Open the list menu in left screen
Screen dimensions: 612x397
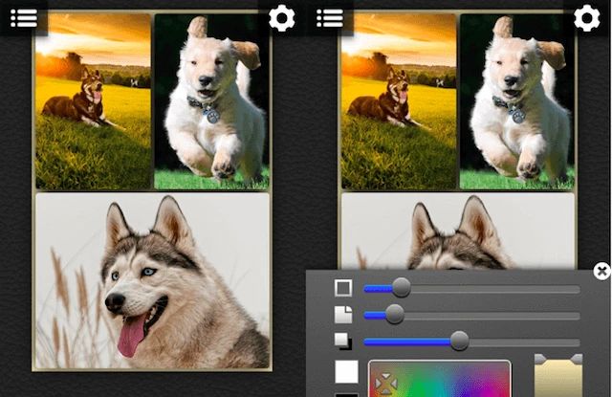click(24, 17)
